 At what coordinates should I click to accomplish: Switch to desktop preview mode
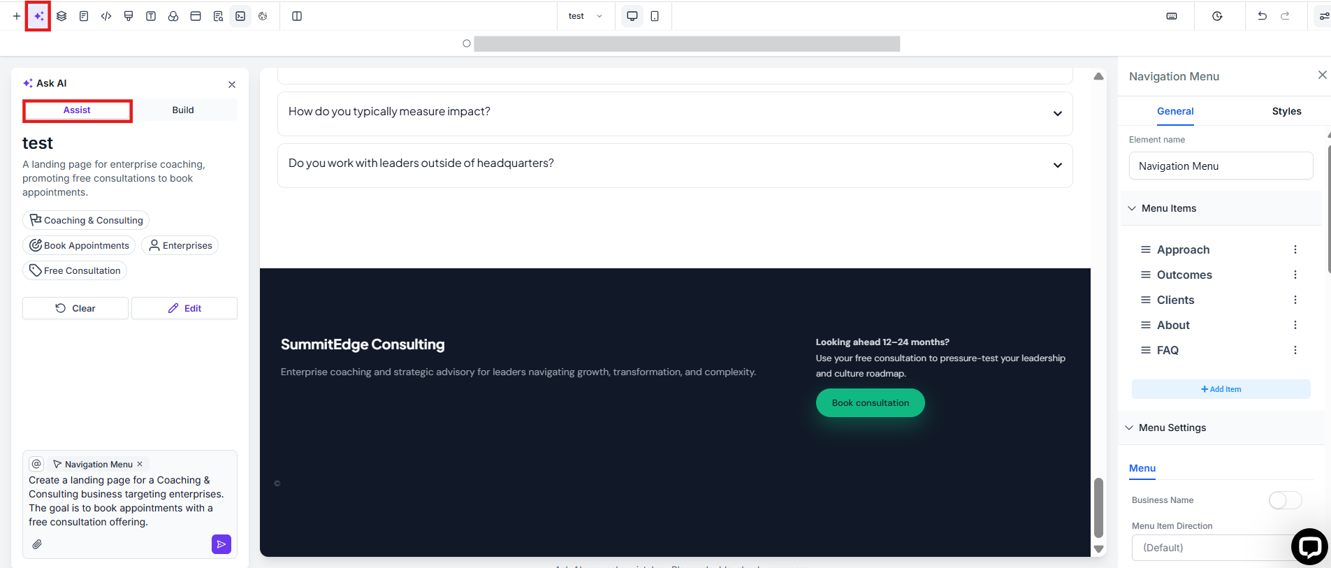(632, 16)
